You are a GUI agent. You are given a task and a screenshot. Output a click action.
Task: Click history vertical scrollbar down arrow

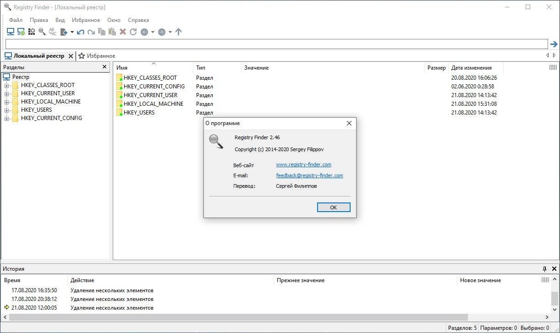pyautogui.click(x=555, y=309)
